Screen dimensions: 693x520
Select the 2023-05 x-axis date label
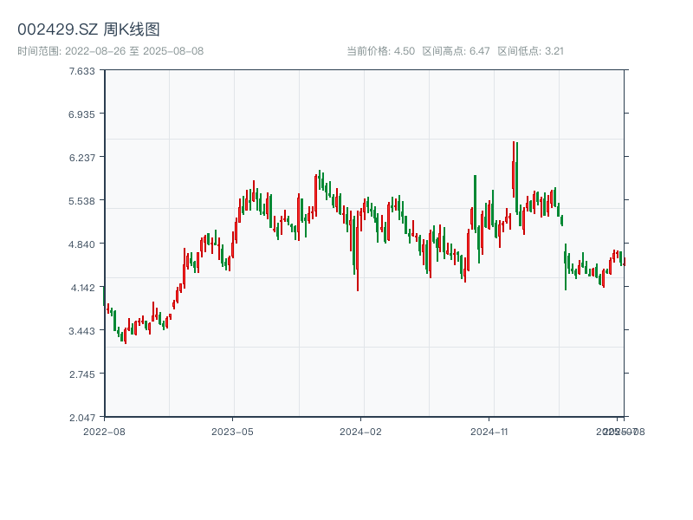[232, 431]
